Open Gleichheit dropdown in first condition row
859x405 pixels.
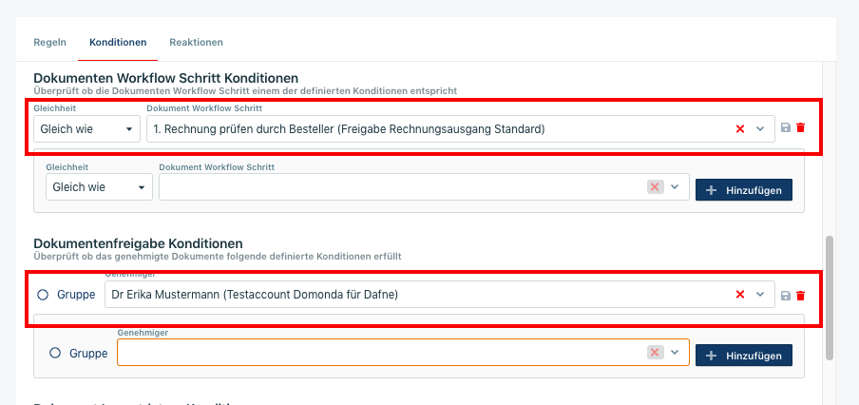(86, 129)
